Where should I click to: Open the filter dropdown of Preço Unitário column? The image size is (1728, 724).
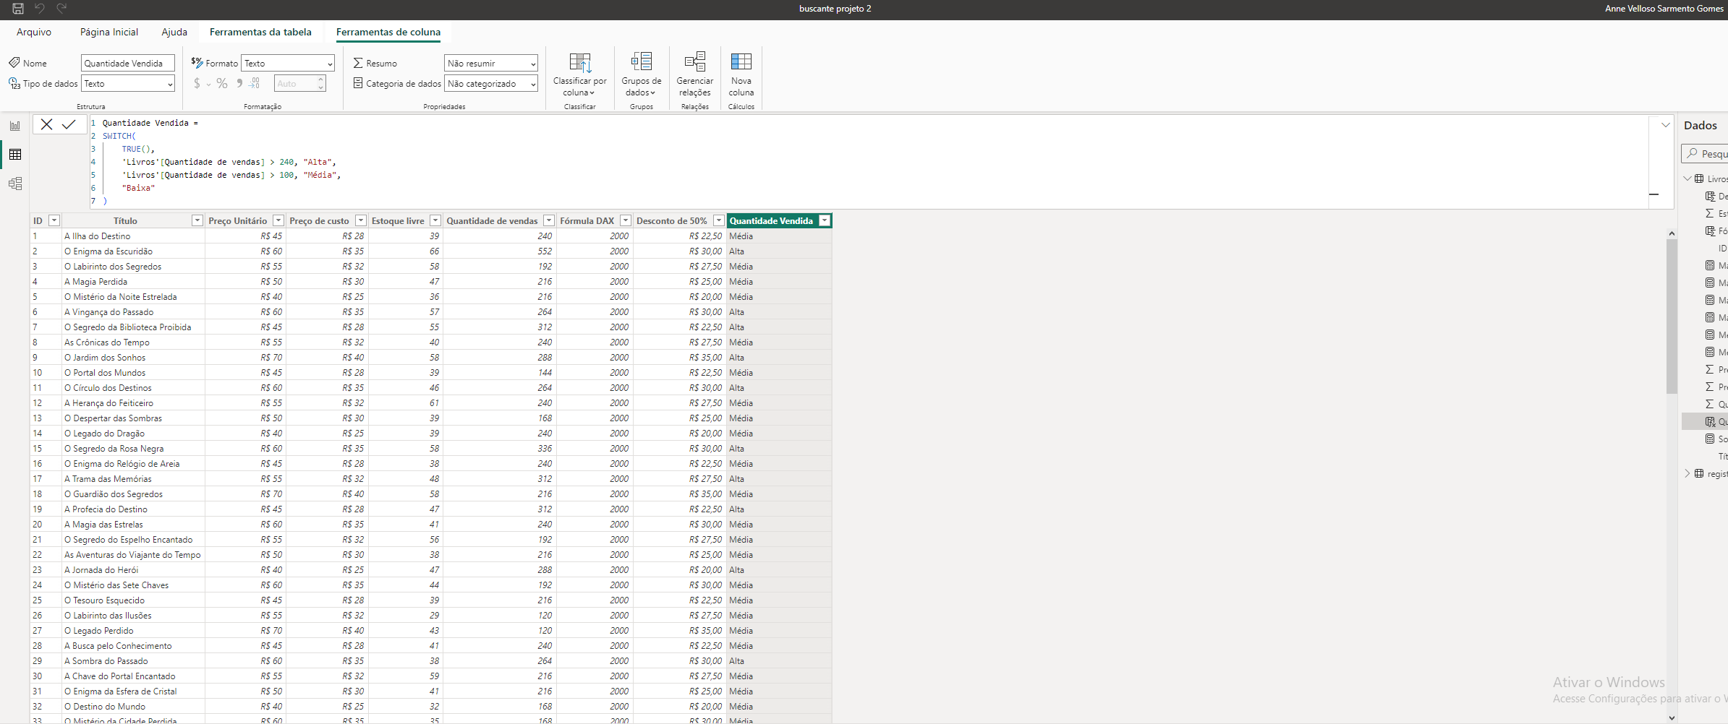(x=278, y=220)
